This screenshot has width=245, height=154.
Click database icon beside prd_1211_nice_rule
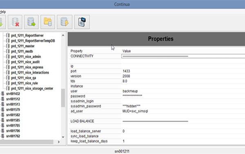click(8, 83)
